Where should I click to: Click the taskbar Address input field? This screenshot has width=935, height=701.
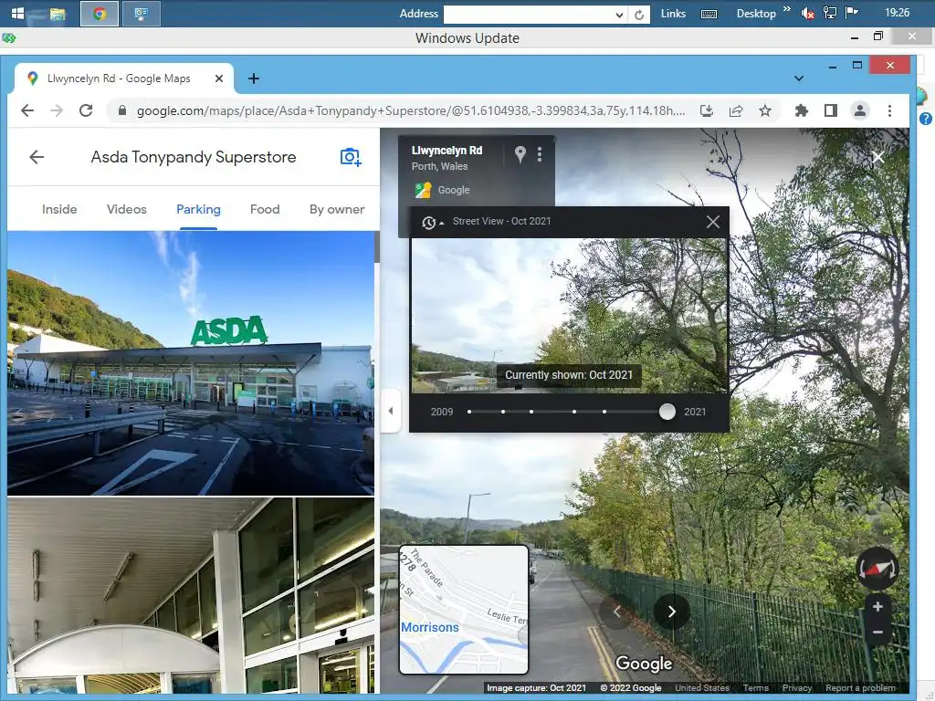(529, 14)
